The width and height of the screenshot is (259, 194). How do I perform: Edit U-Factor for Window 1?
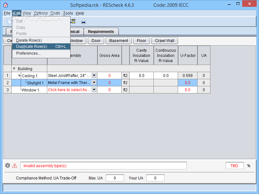tap(187, 90)
